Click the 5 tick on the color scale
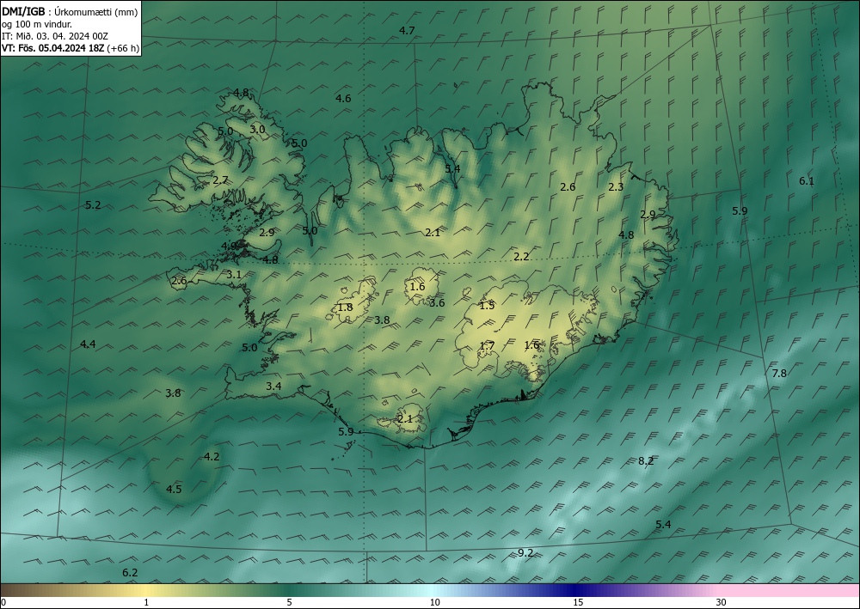 (289, 603)
